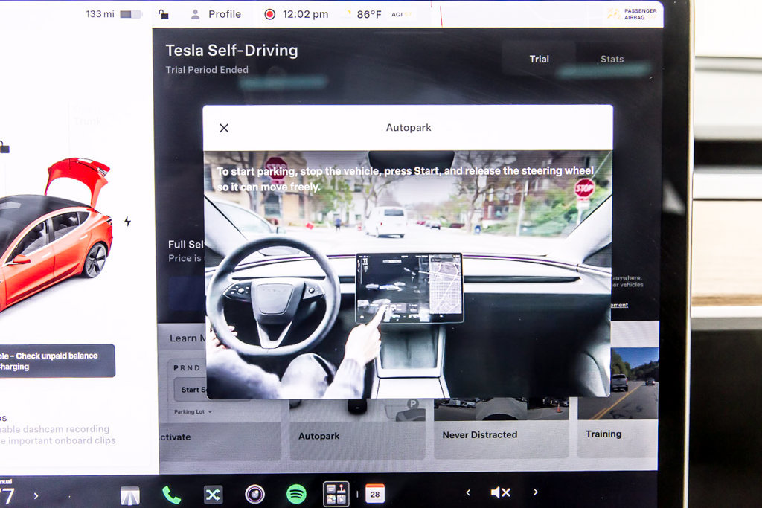Viewport: 762px width, 508px height.
Task: Tap the passenger airbag indicator
Action: click(x=632, y=14)
